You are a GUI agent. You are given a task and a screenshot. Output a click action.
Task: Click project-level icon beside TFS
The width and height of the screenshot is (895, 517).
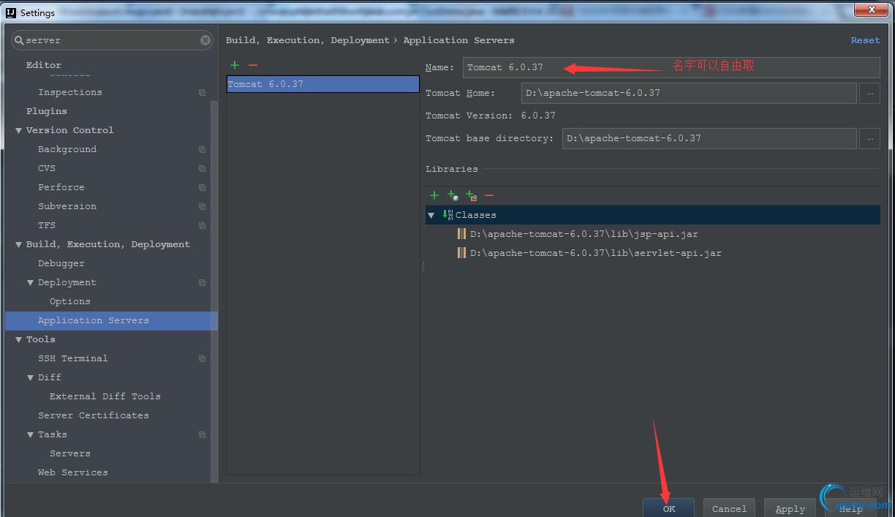[202, 226]
